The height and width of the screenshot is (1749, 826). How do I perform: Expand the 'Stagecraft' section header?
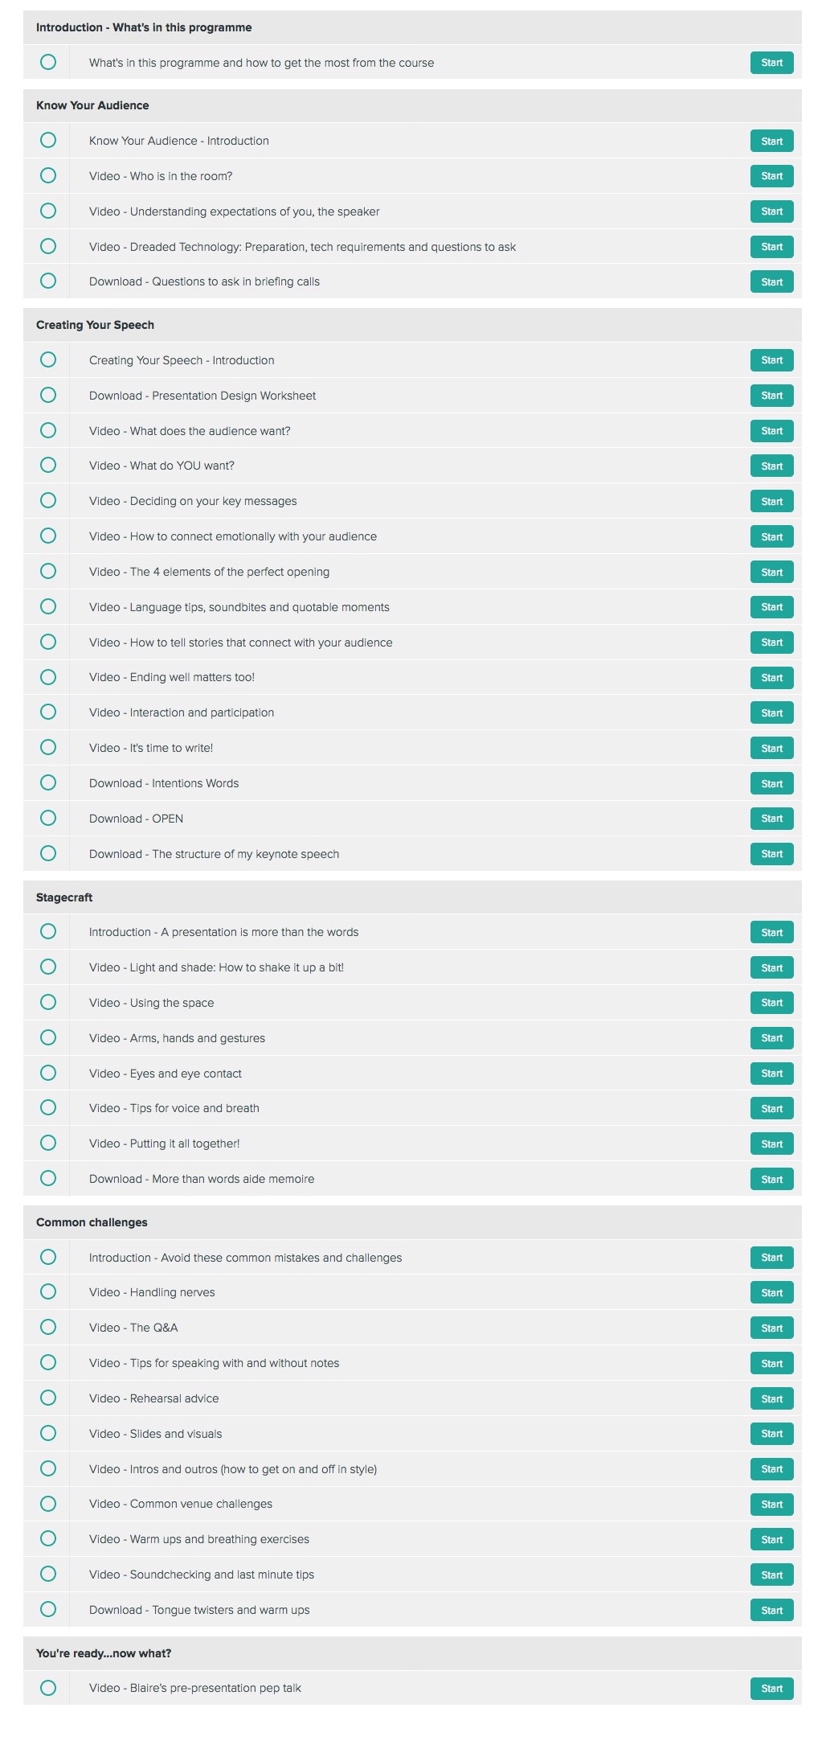(412, 897)
